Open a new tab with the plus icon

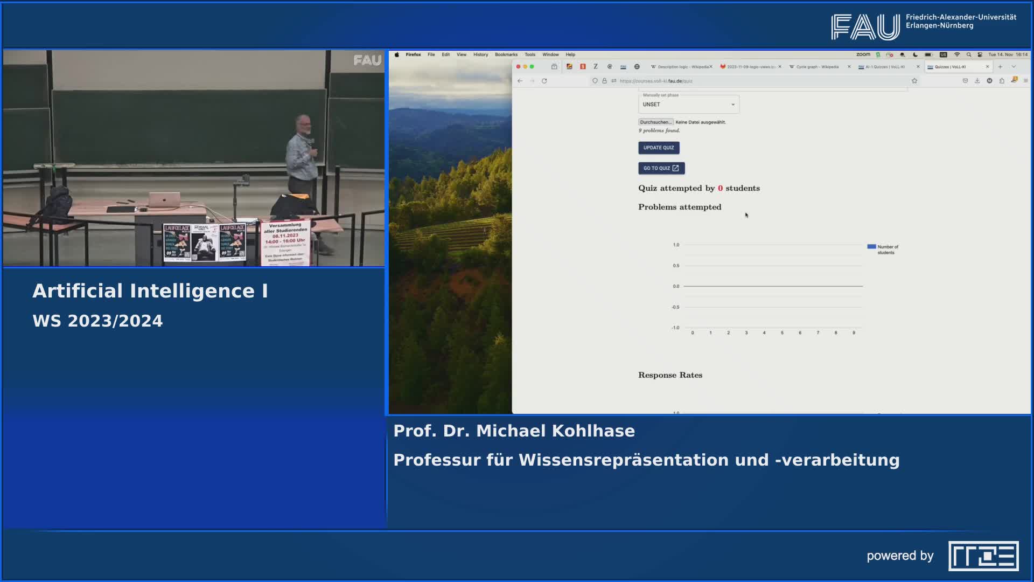1000,66
